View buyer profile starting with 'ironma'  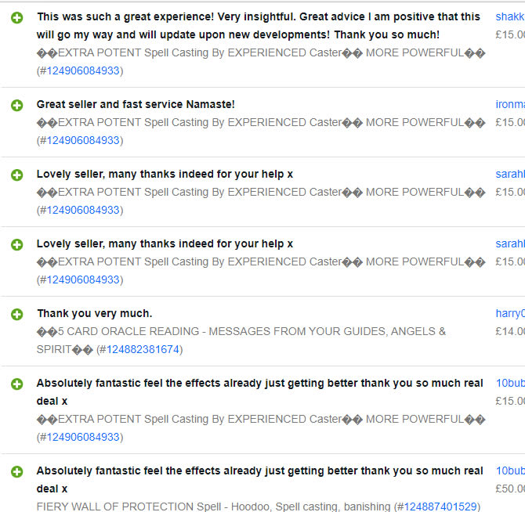click(510, 104)
